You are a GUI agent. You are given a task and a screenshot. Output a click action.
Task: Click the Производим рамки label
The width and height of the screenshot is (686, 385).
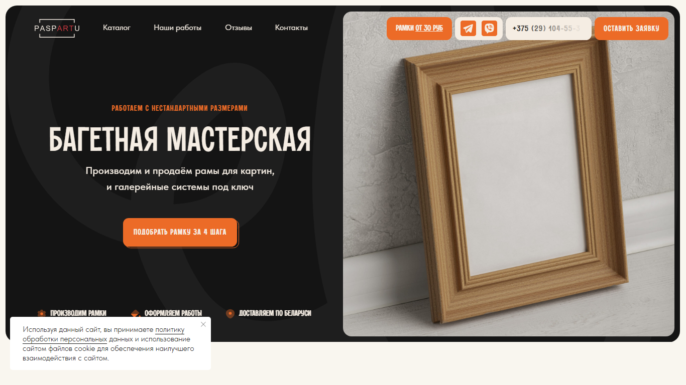(x=78, y=313)
